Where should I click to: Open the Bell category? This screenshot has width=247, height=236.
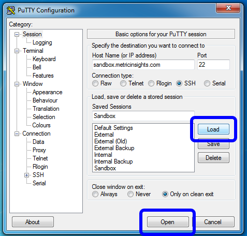pyautogui.click(x=37, y=67)
